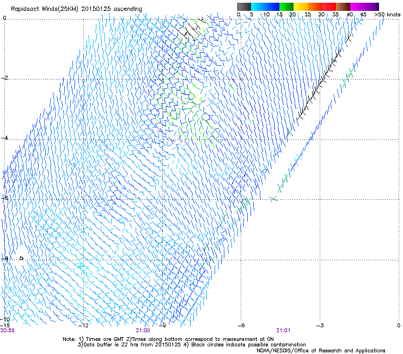Click the yellow 20-25 knots legend segment

(301, 7)
